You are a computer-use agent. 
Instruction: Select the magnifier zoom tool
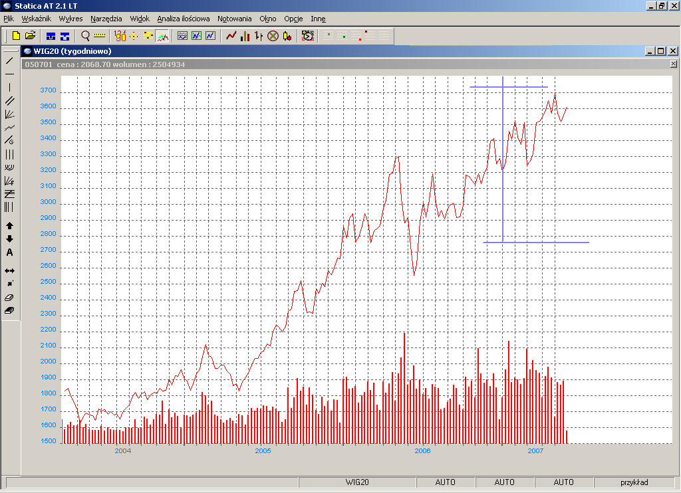85,36
